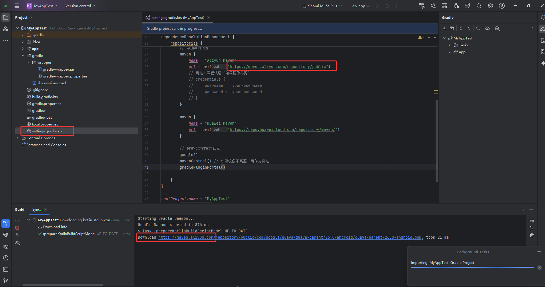Open Build tool window hammer icon
Image resolution: width=545 pixels, height=287 pixels.
pyautogui.click(x=6, y=224)
